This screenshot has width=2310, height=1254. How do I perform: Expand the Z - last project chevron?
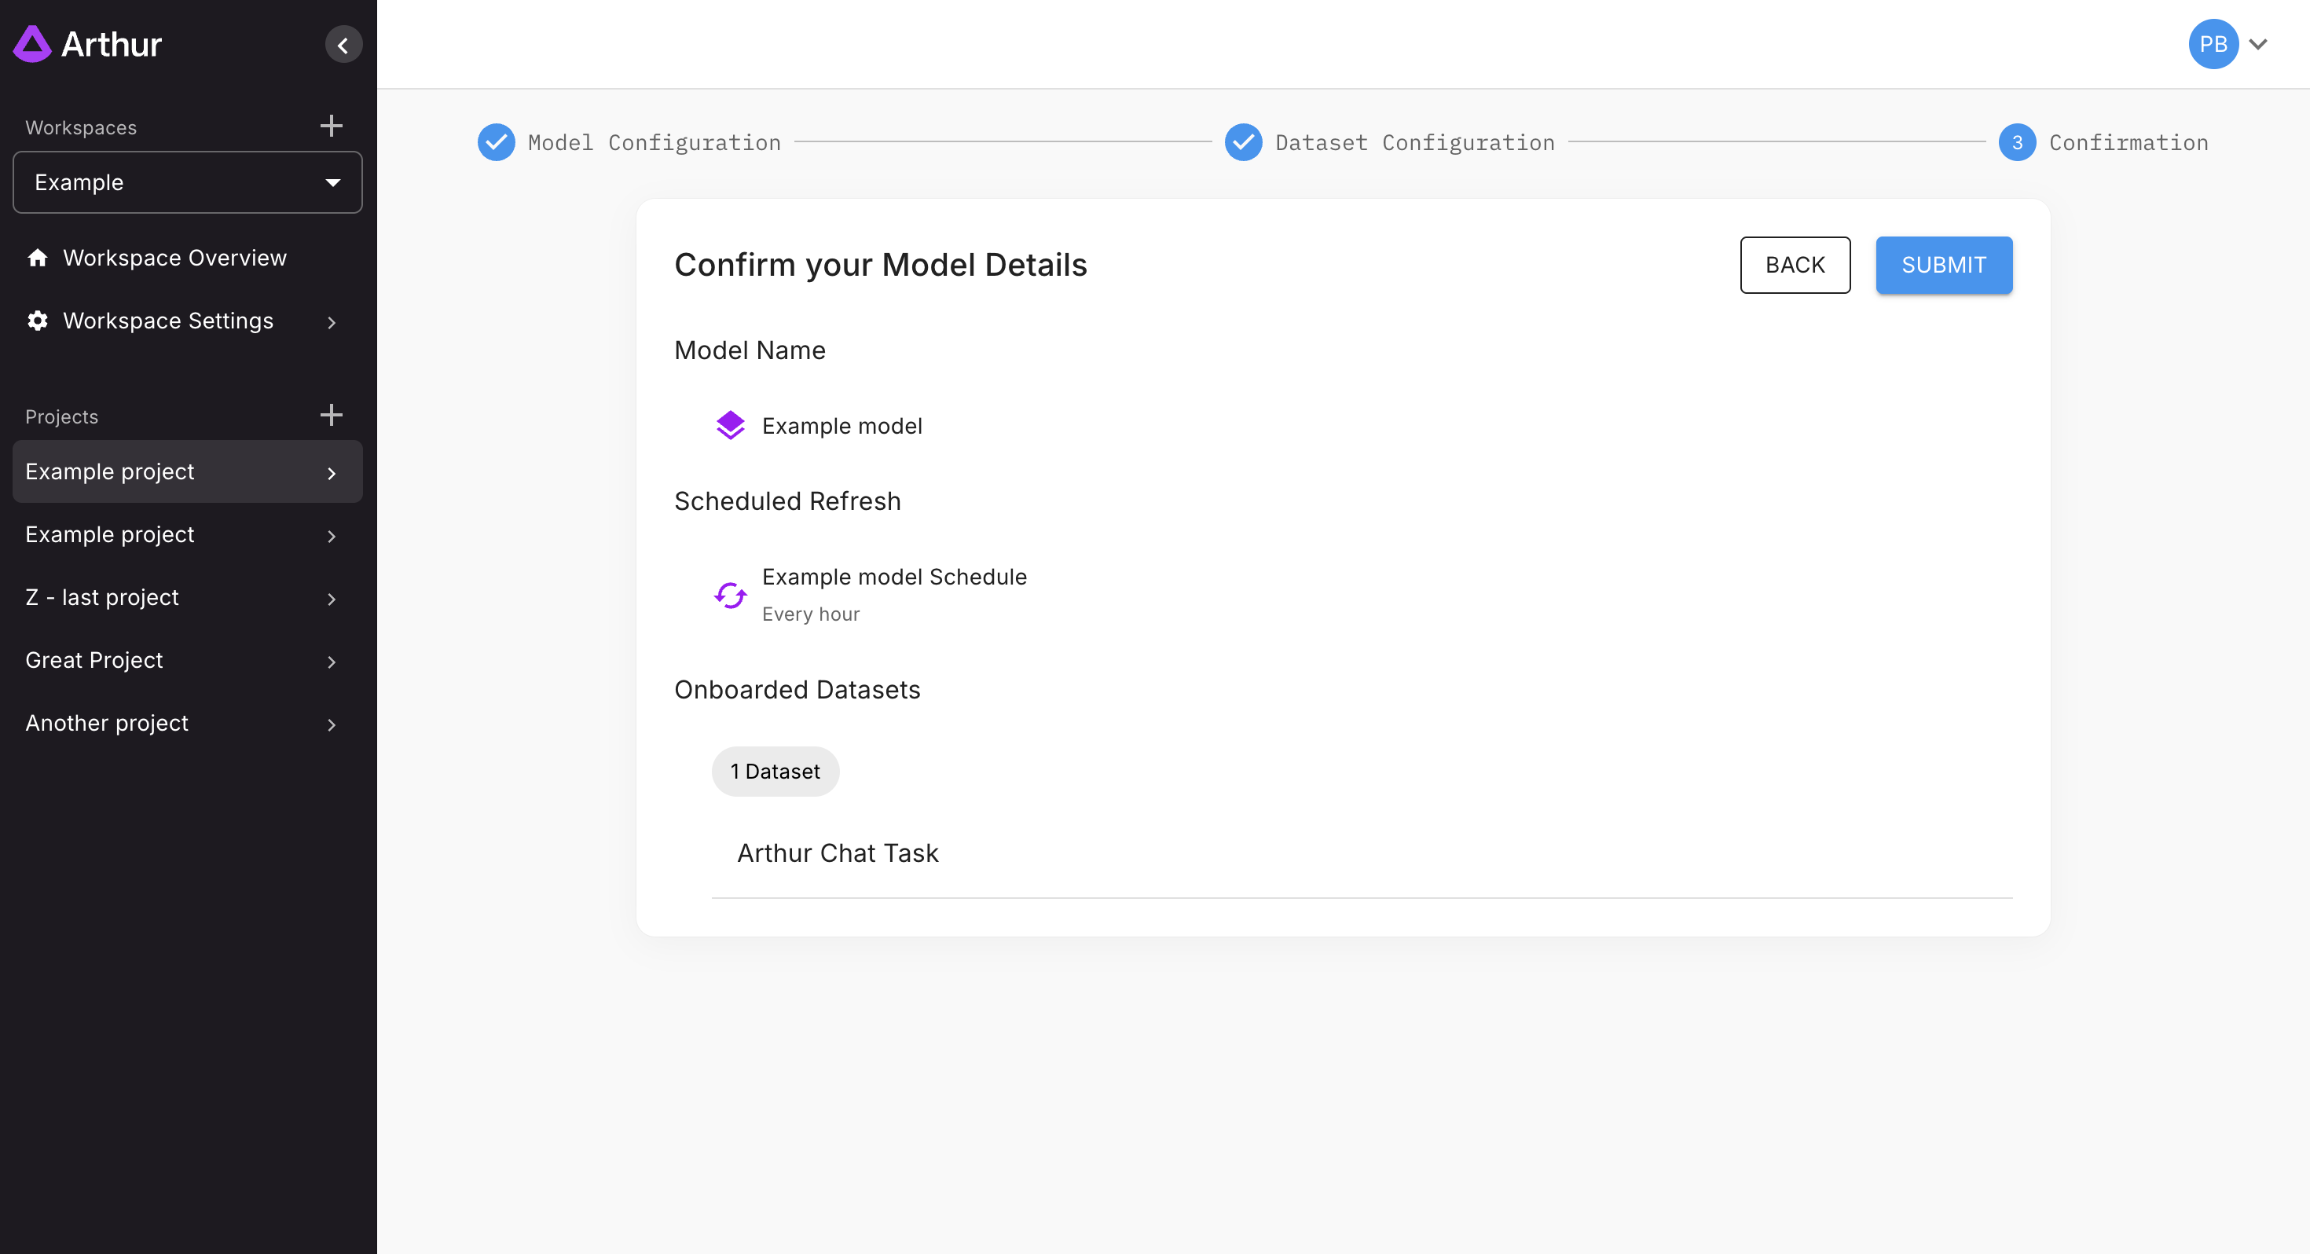coord(332,598)
